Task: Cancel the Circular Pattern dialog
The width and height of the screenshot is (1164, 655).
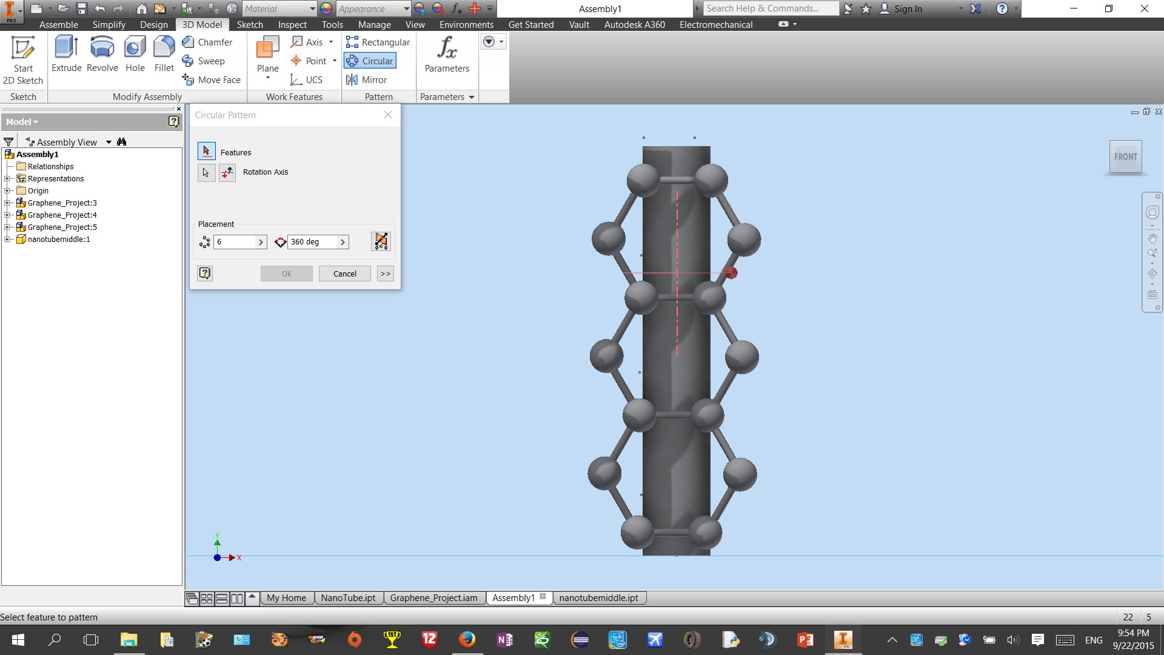Action: coord(344,274)
